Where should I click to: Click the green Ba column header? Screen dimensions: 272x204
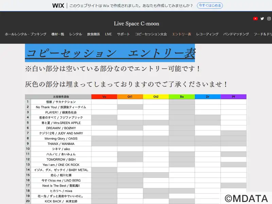[x=182, y=97]
